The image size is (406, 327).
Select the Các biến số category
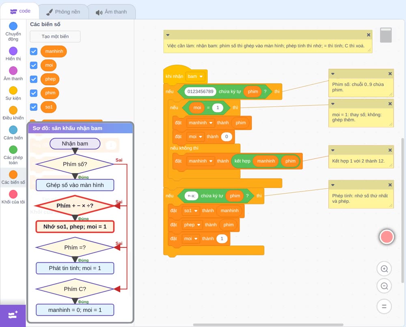tap(13, 177)
